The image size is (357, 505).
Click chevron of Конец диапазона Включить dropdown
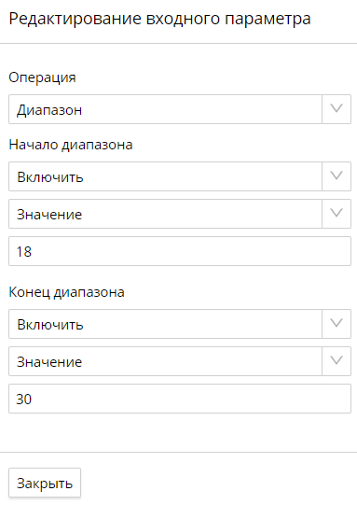click(336, 324)
